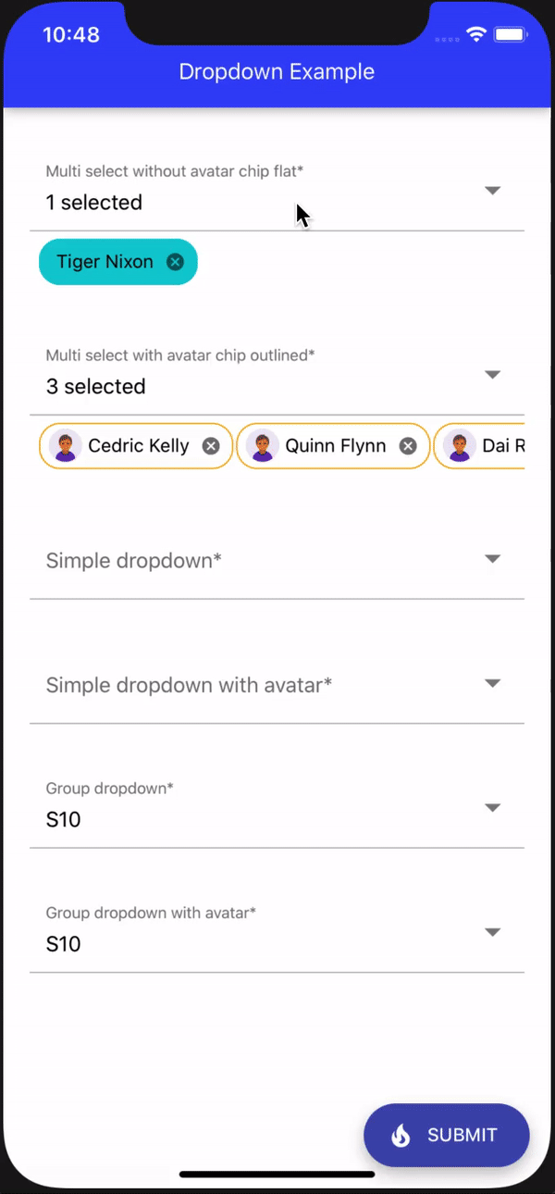
Task: Click the '1 selected' field text
Action: pyautogui.click(x=94, y=203)
